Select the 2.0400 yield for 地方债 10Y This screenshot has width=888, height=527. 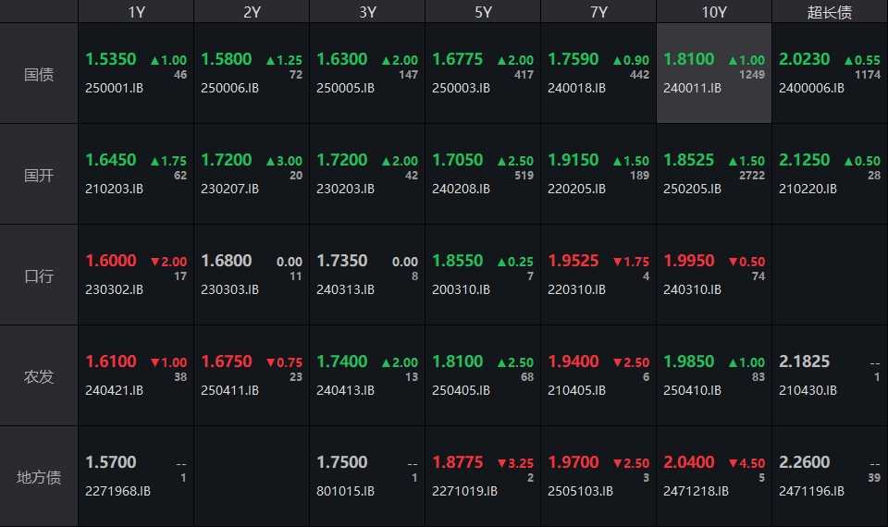[689, 462]
